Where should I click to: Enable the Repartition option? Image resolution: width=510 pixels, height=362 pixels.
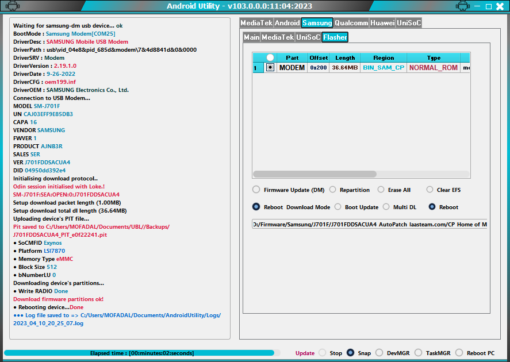click(333, 190)
